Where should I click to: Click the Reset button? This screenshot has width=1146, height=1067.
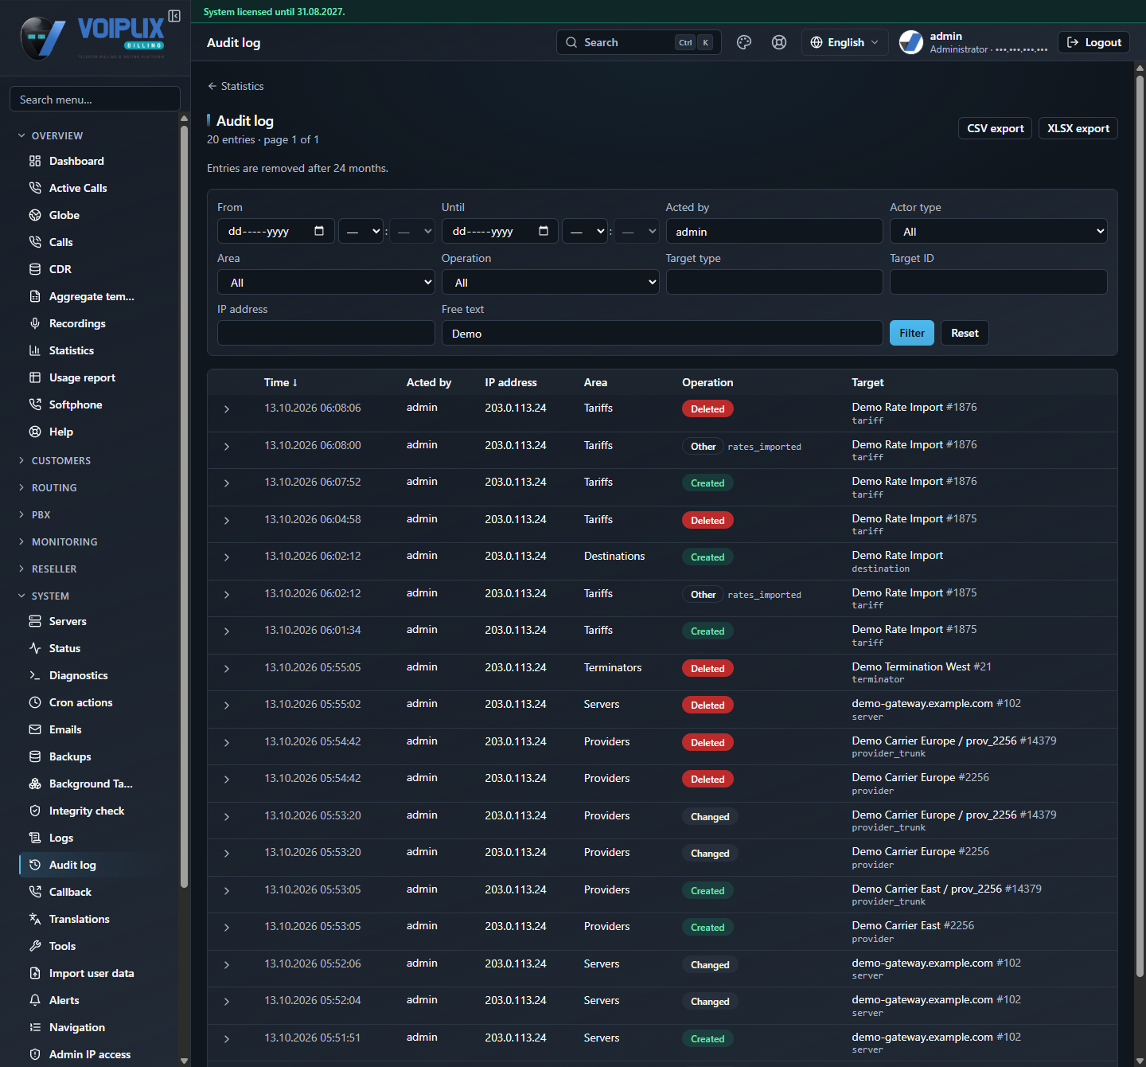coord(965,333)
